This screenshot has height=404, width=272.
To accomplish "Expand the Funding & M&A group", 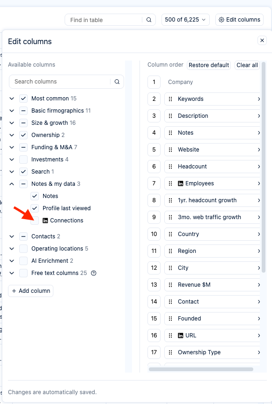I will (x=12, y=147).
